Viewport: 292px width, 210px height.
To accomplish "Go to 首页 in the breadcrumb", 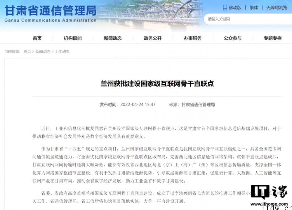I will (27, 51).
